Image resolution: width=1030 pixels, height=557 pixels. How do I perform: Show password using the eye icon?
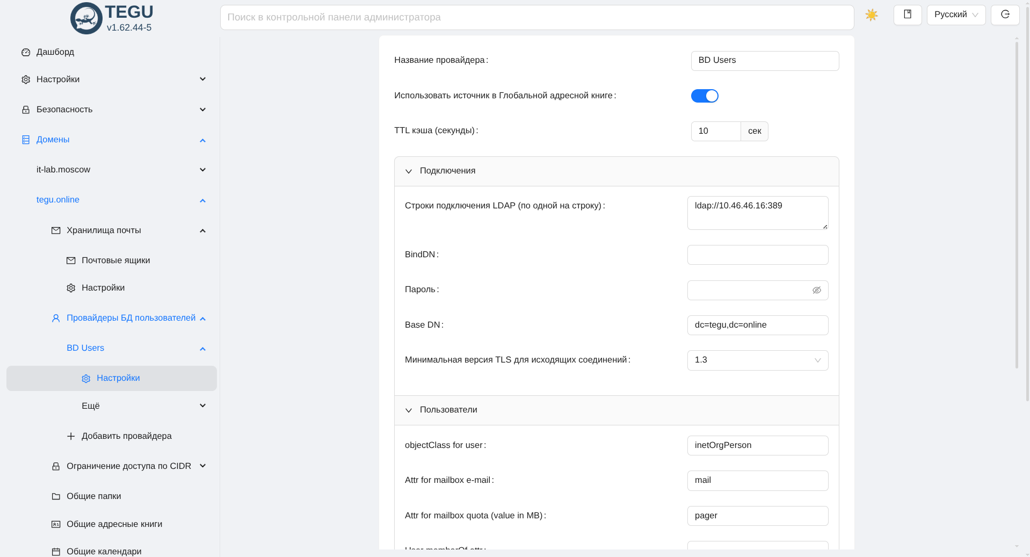[x=816, y=290]
